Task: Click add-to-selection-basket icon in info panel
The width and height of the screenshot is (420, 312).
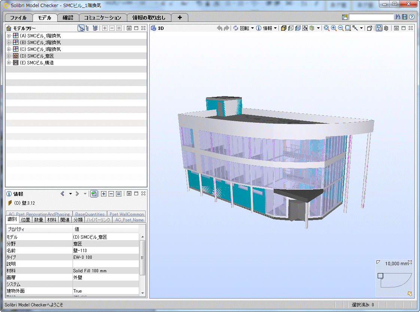Action: tap(104, 193)
